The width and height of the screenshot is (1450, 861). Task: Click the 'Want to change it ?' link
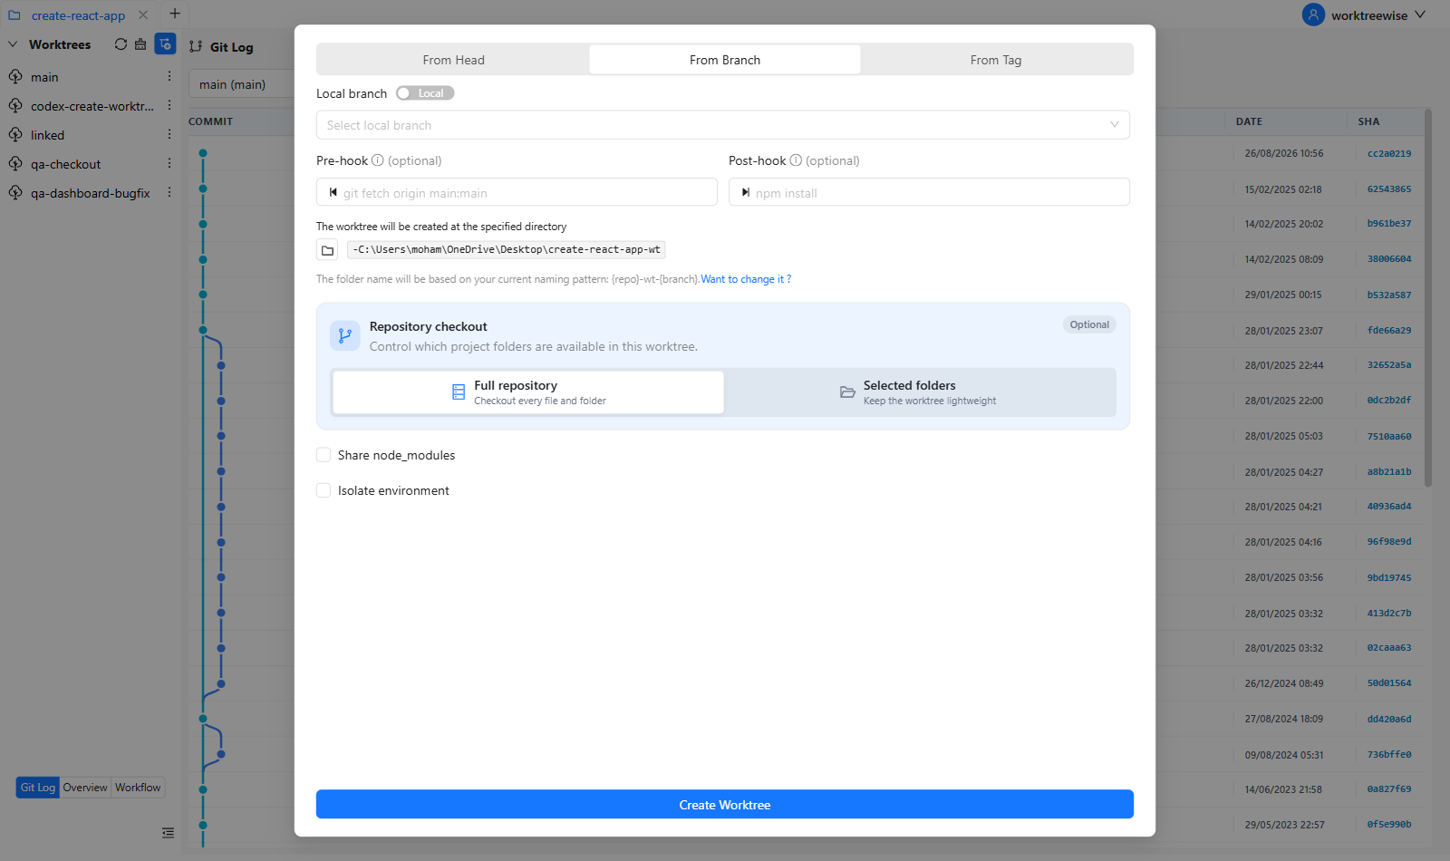coord(746,279)
